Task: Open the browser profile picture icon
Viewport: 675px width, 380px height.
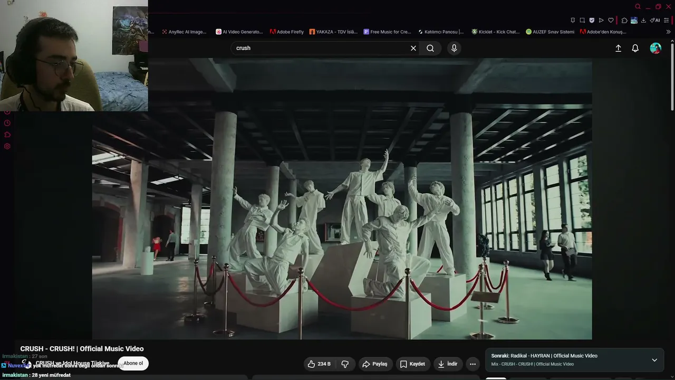Action: (634, 21)
